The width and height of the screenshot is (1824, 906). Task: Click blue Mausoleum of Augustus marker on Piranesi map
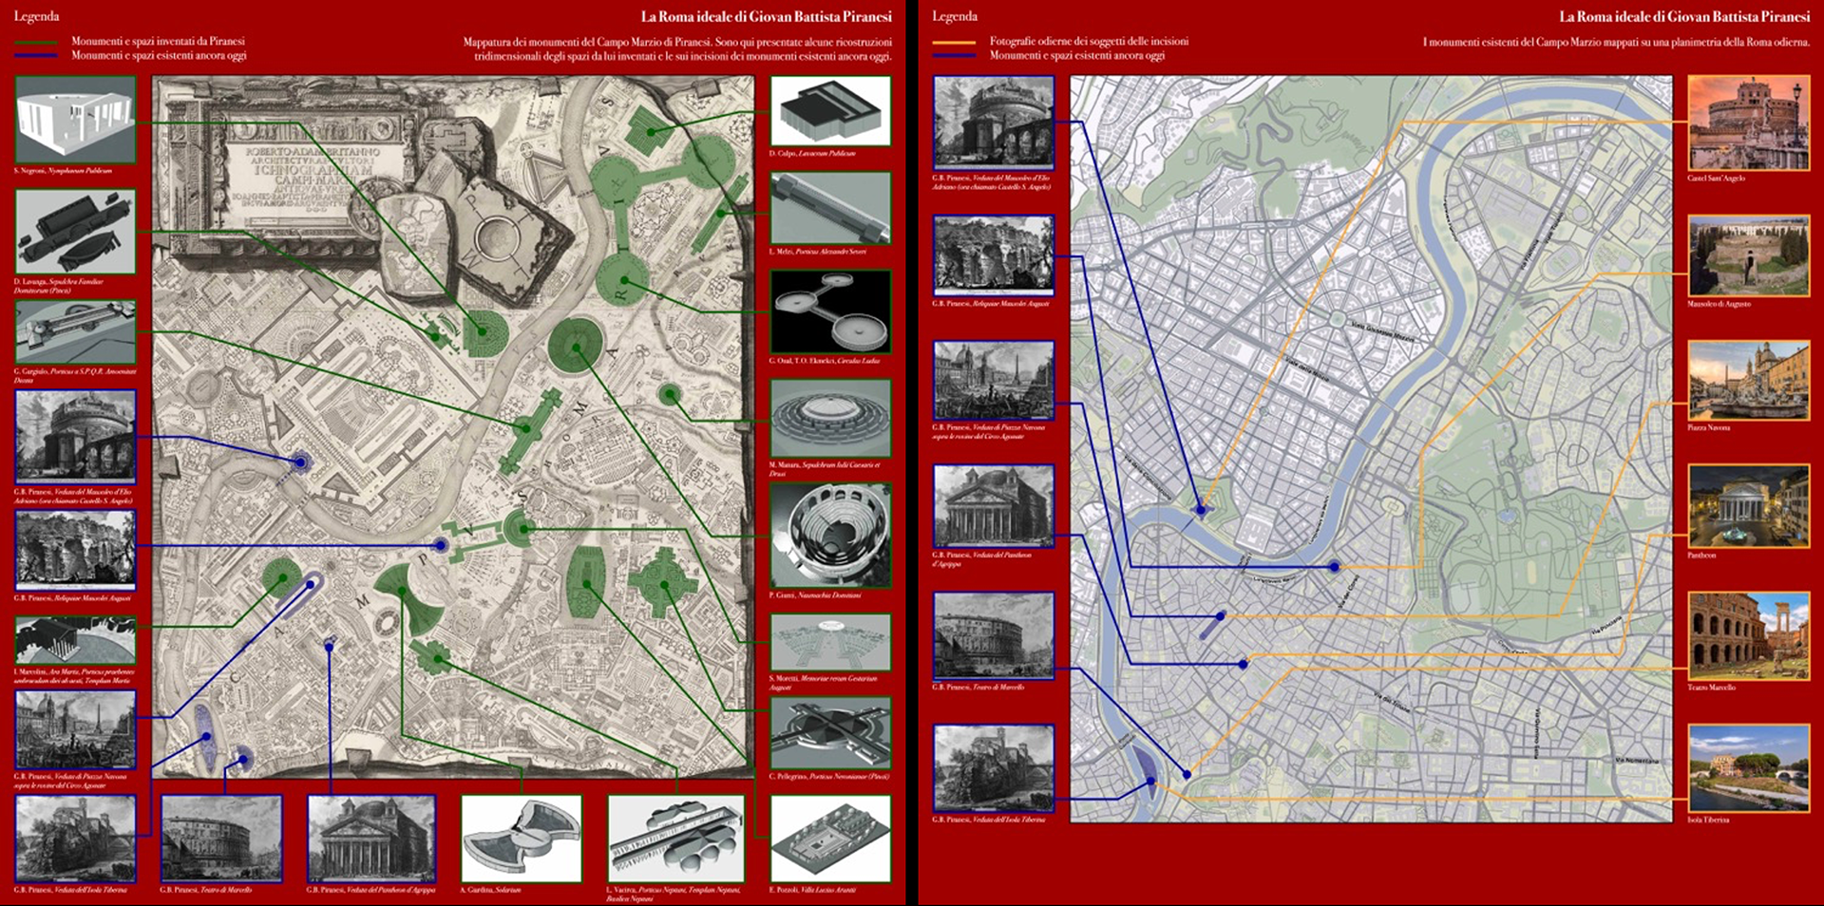[x=441, y=545]
